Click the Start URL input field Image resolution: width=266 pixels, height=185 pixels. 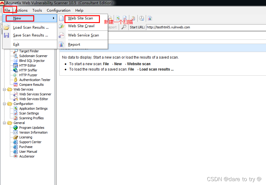click(x=206, y=27)
